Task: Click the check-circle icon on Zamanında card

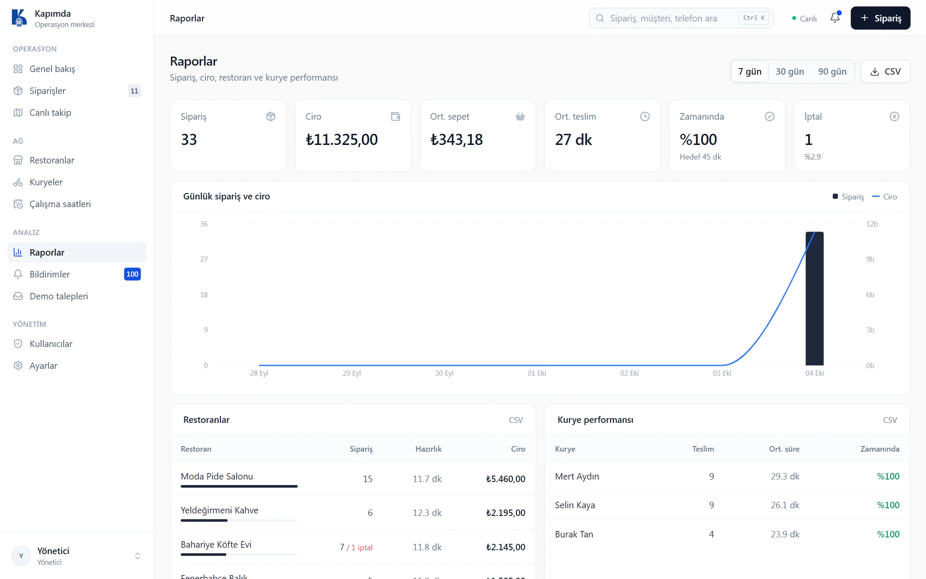Action: pos(770,117)
